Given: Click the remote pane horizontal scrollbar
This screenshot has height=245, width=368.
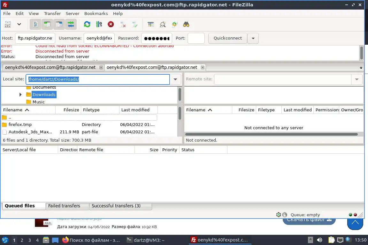Looking at the screenshot, I should [x=271, y=134].
